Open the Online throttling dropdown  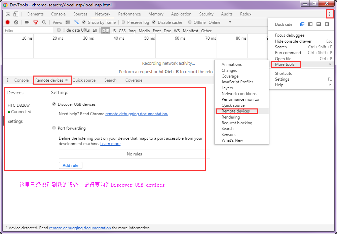[220, 22]
